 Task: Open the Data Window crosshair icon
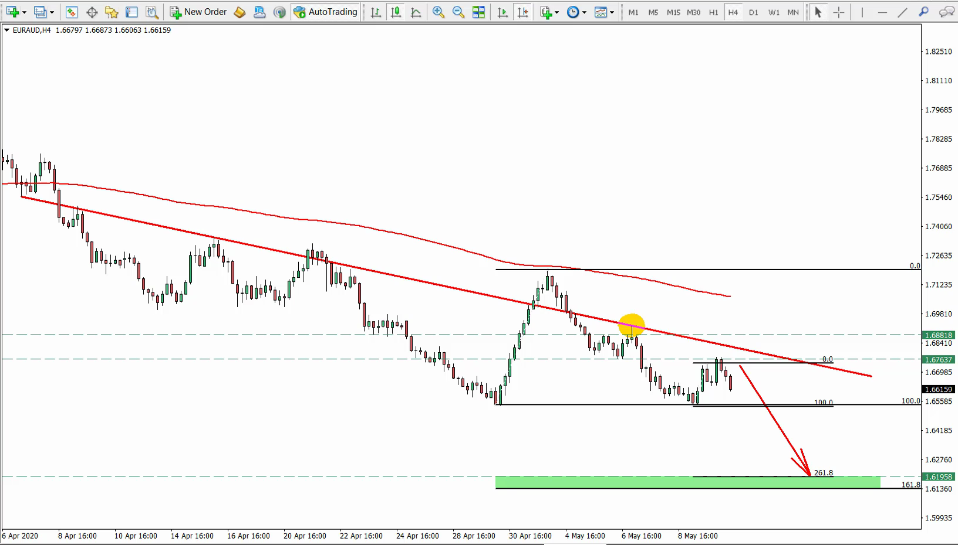click(x=92, y=12)
